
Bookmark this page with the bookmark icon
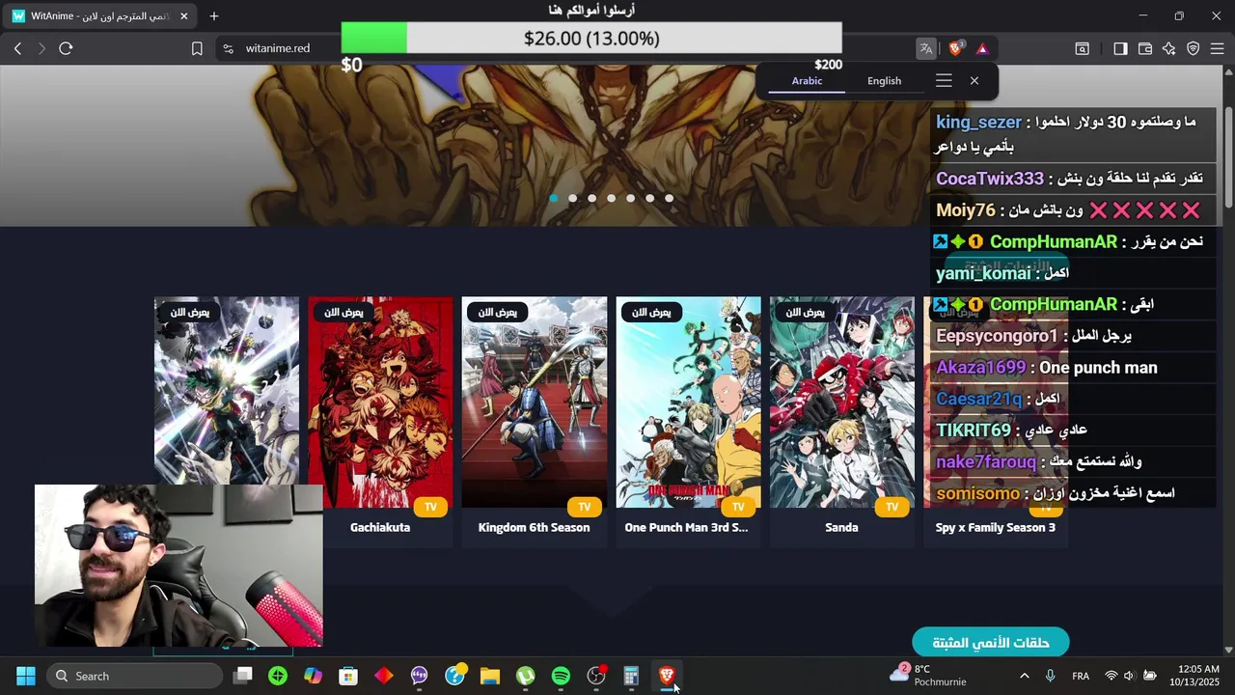click(197, 48)
